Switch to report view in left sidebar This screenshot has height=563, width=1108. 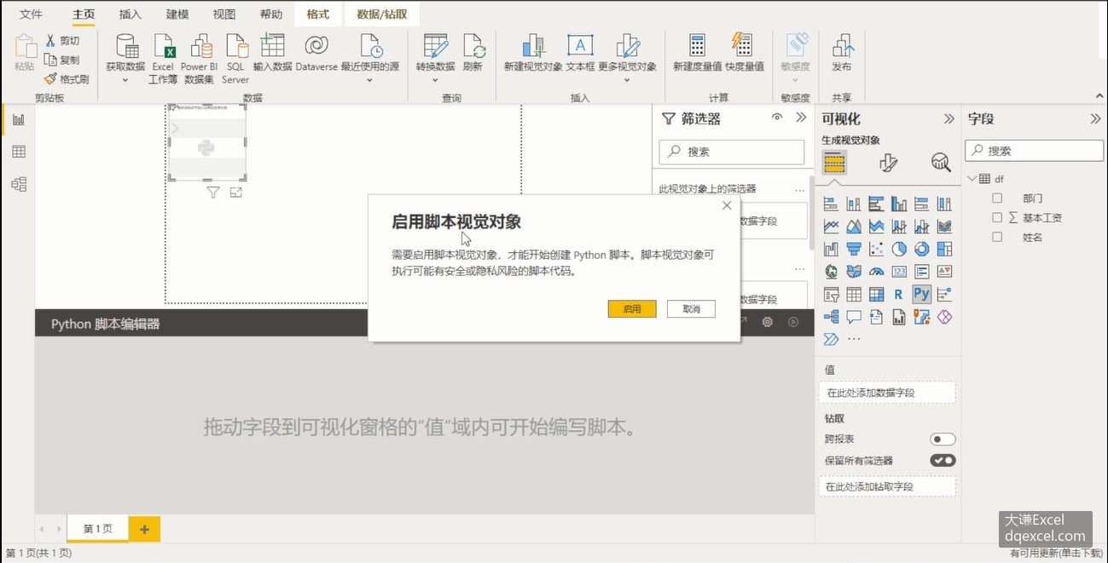[19, 119]
